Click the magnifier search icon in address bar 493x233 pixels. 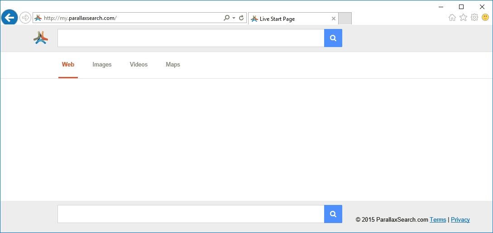(x=226, y=18)
